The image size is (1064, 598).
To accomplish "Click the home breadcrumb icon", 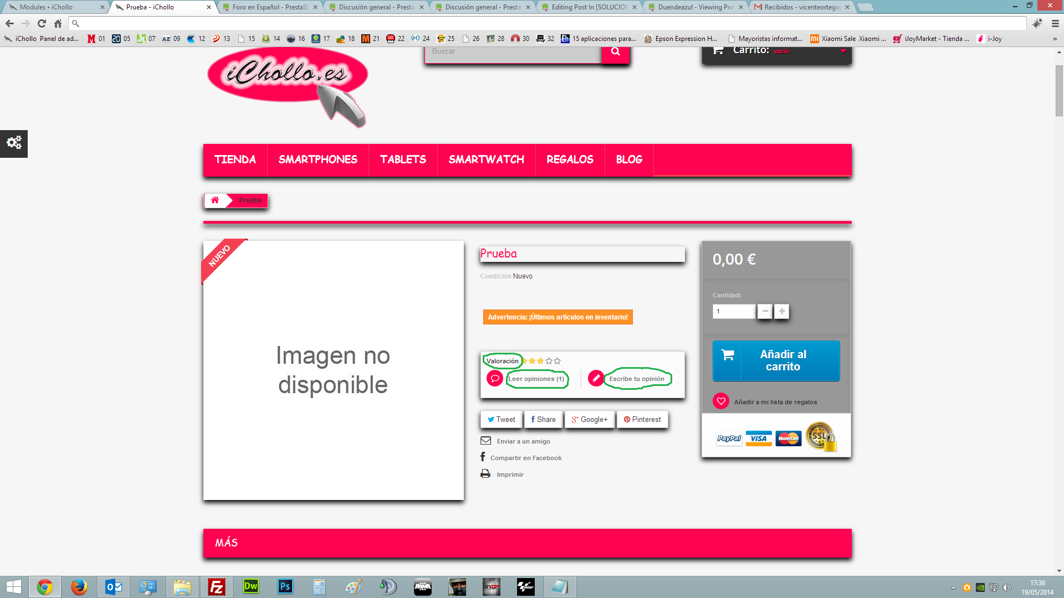I will point(215,200).
